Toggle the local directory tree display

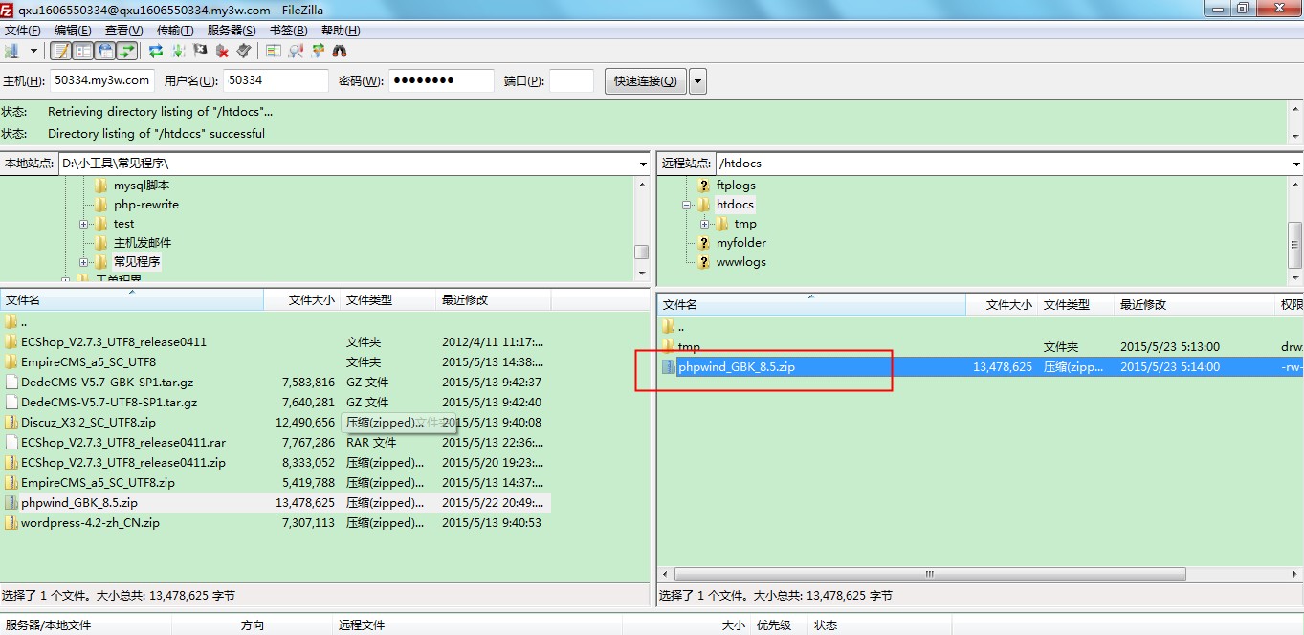click(x=83, y=51)
